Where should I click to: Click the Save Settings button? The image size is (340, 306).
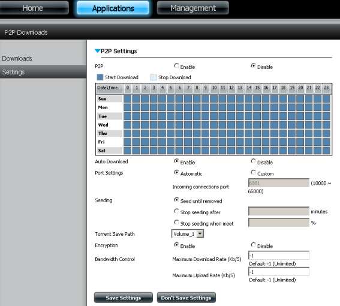pos(124,298)
